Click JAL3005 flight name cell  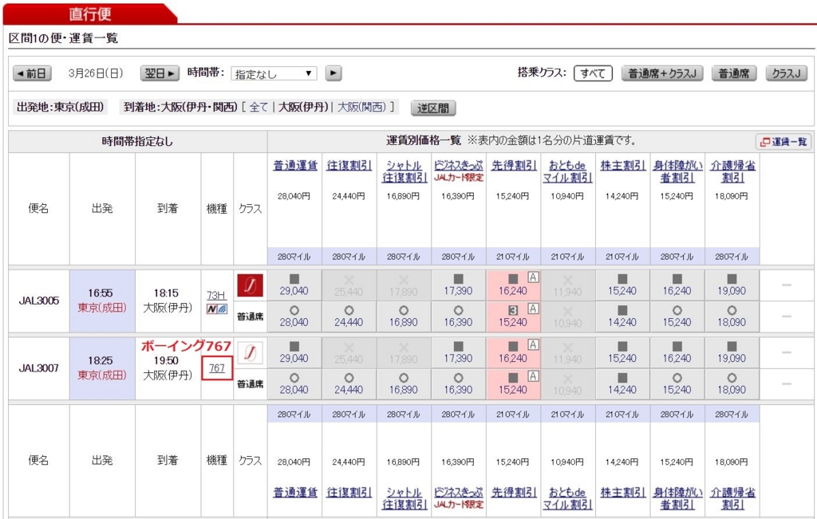[x=39, y=301]
